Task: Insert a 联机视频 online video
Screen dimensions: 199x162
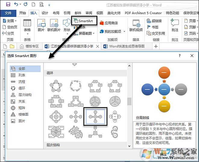Action: tap(136, 26)
